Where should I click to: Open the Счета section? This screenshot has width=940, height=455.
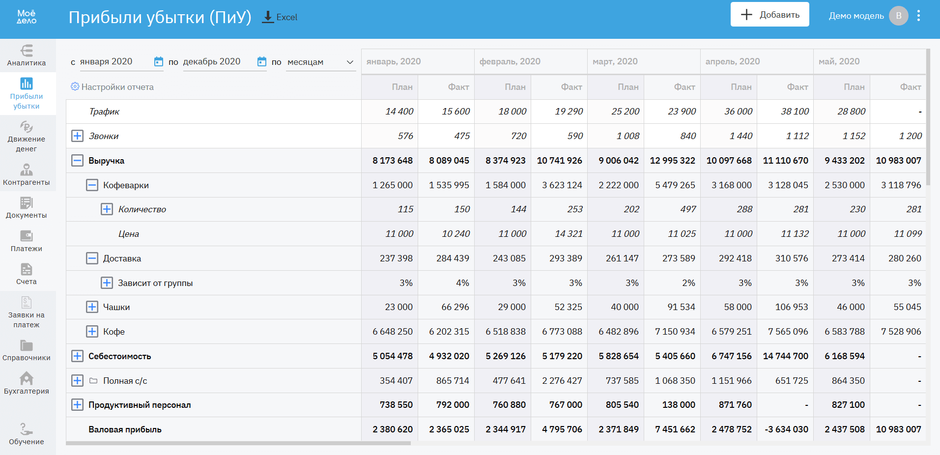[27, 274]
